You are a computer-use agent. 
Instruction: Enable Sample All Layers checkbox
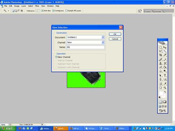tap(66, 11)
